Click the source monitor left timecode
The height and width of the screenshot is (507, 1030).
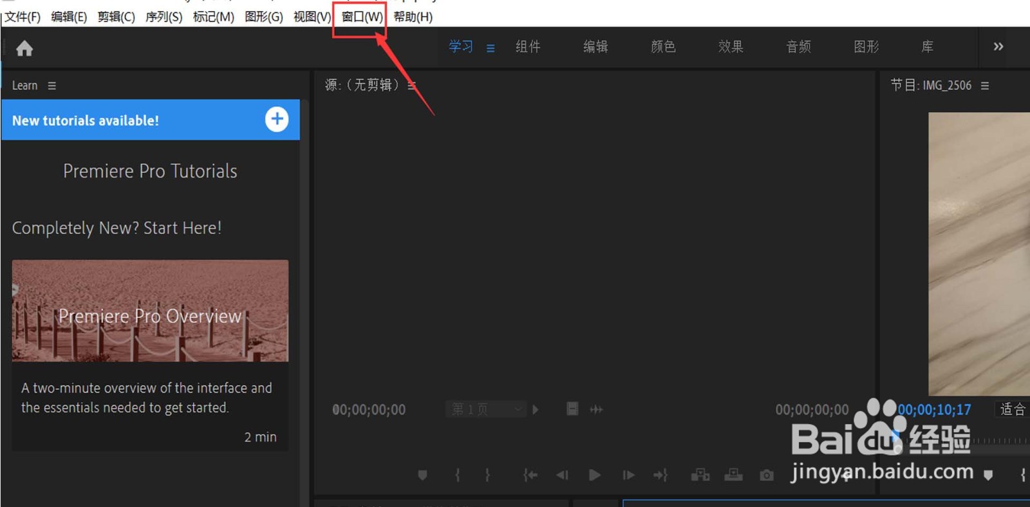[x=369, y=410]
